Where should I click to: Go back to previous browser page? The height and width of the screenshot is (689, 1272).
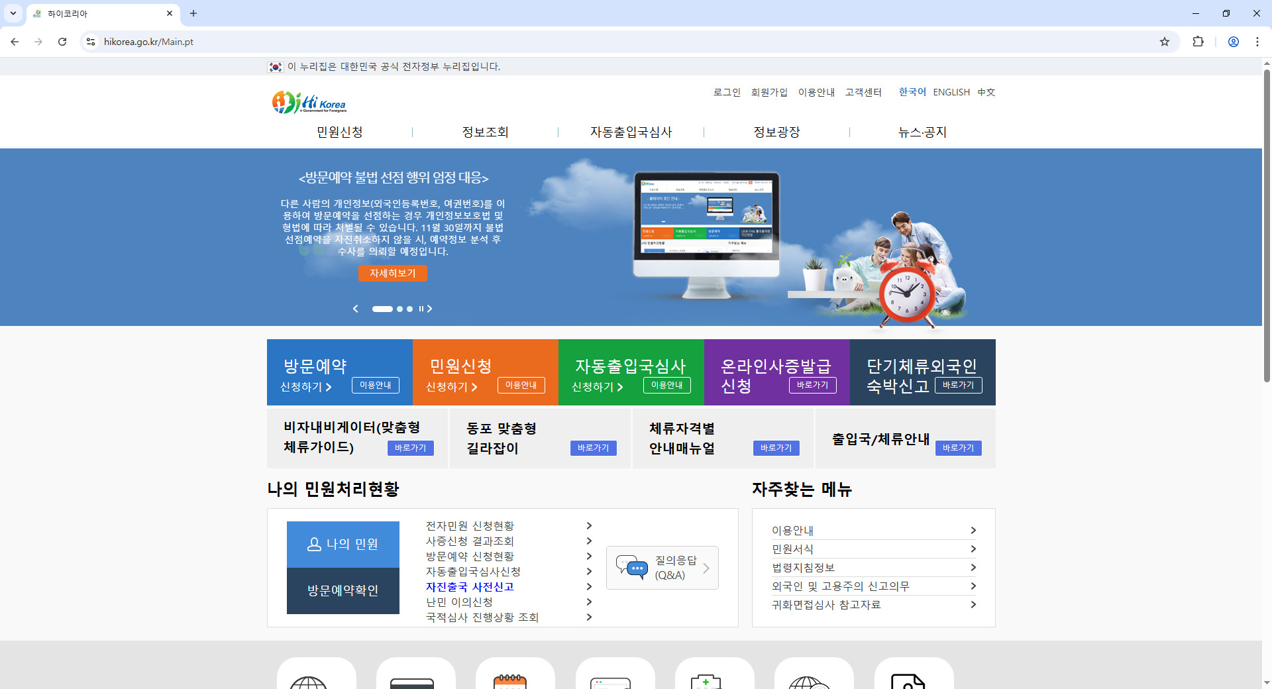[x=15, y=42]
